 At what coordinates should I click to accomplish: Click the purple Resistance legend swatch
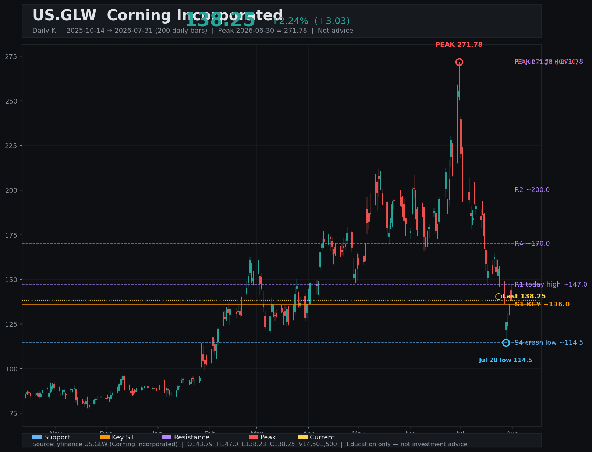coord(167,438)
